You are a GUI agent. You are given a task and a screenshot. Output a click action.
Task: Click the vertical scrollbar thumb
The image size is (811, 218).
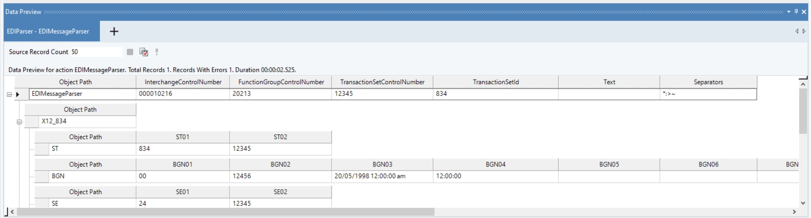[803, 111]
